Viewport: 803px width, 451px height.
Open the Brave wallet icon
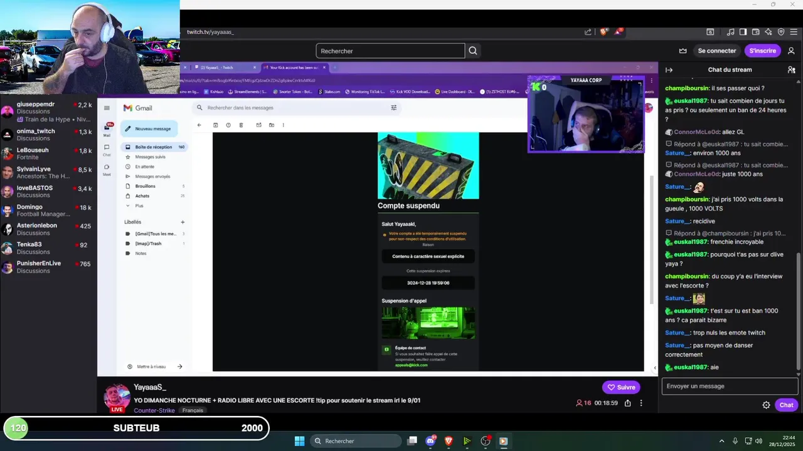[757, 32]
